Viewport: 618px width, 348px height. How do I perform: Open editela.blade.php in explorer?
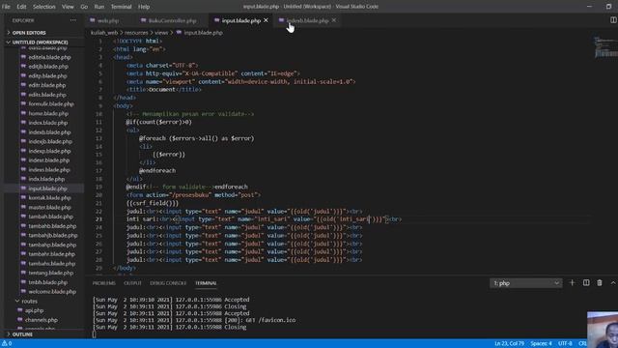coord(49,57)
